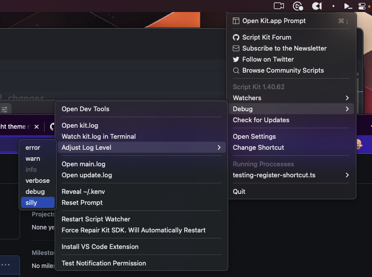Image resolution: width=372 pixels, height=277 pixels.
Task: Choose Open Dev Tools
Action: [141, 109]
